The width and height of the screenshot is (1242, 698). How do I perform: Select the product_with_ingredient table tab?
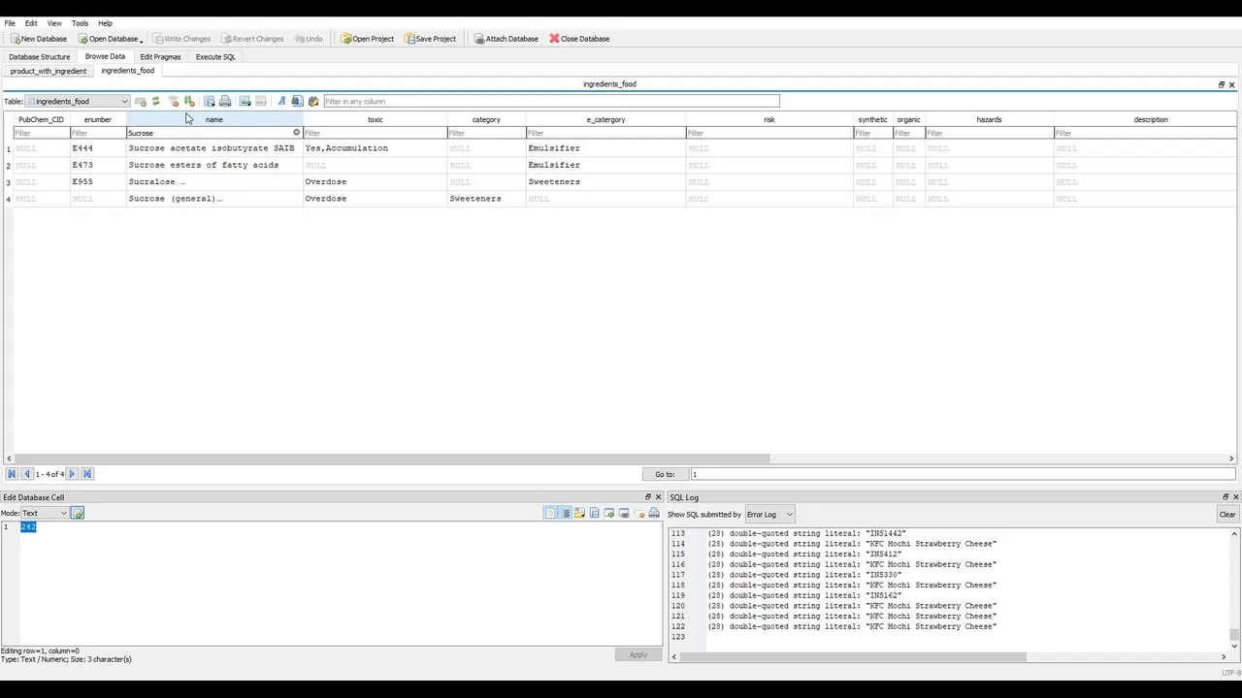click(49, 71)
